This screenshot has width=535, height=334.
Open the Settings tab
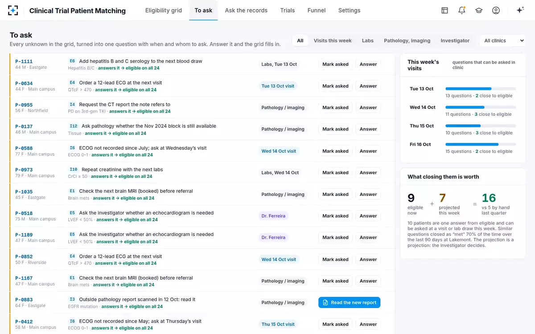coord(349,10)
